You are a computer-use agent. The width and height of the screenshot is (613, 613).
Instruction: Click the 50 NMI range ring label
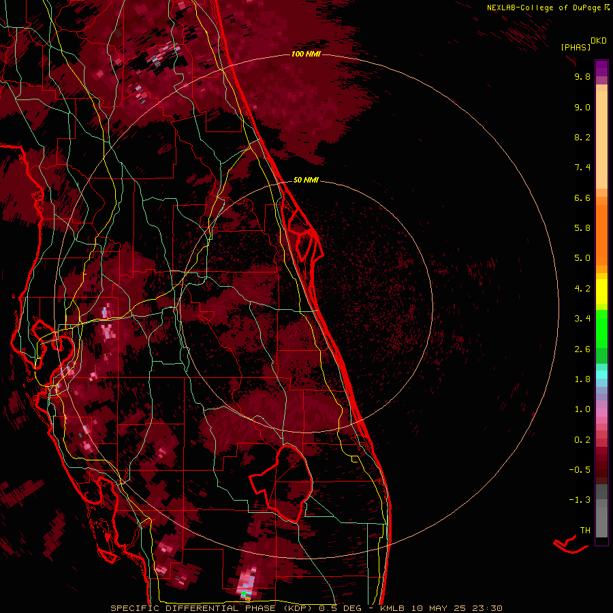[x=306, y=180]
